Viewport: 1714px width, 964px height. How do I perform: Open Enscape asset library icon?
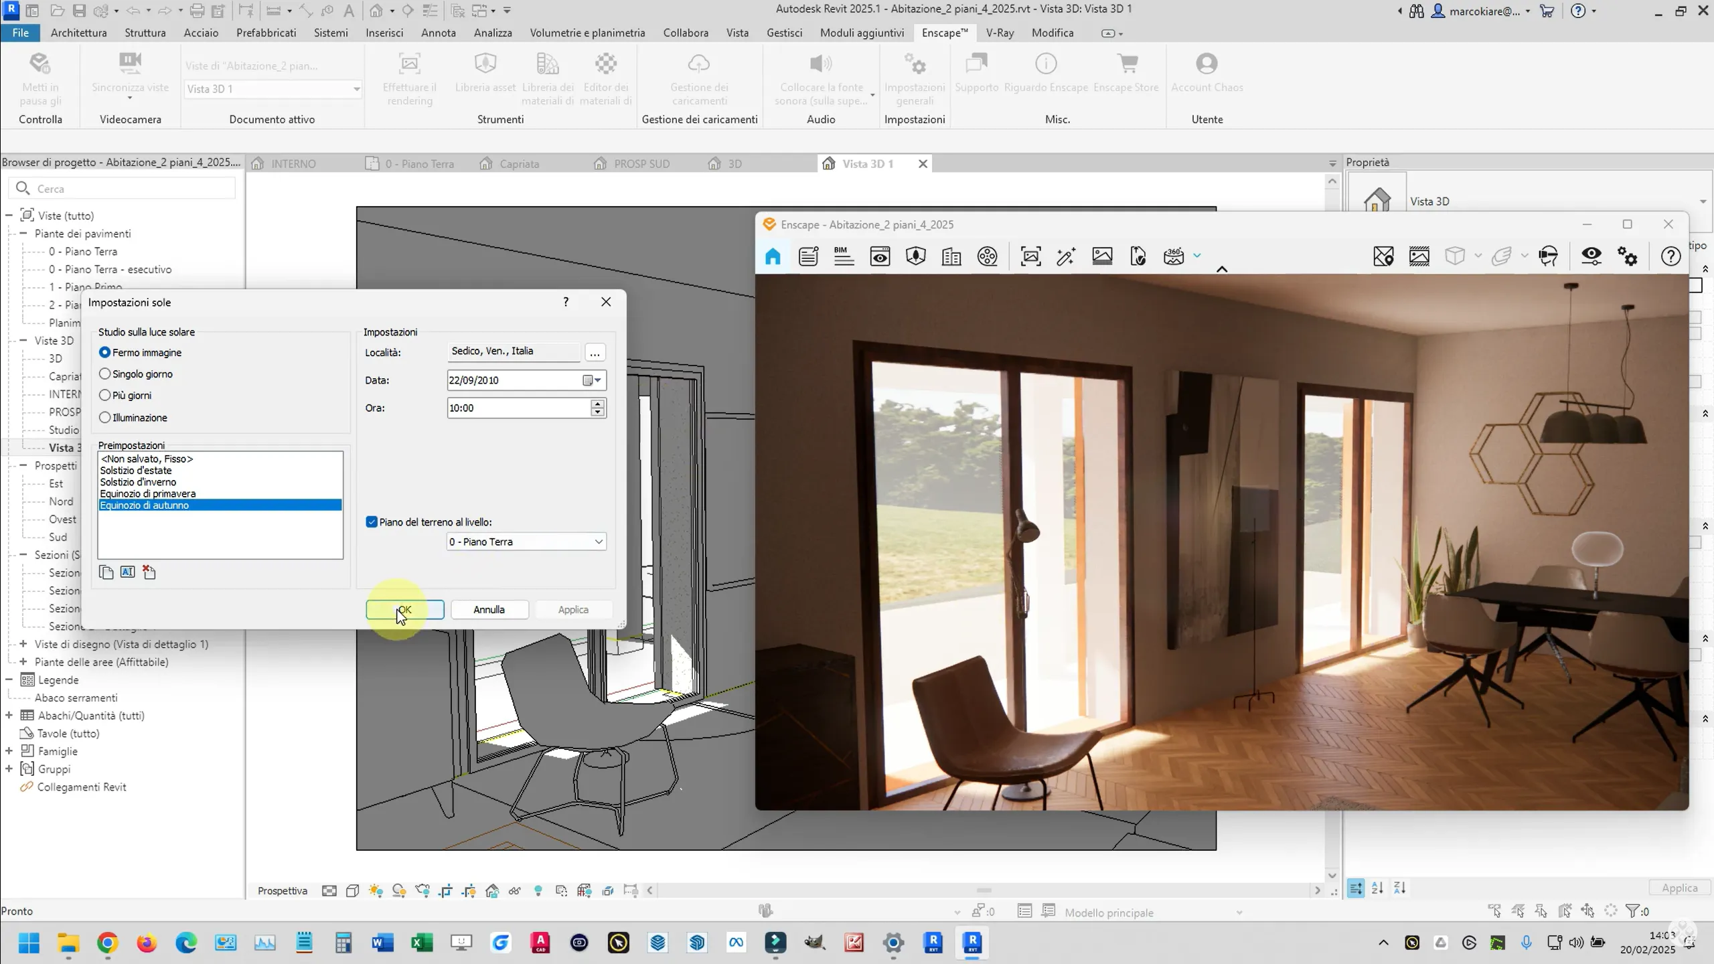[915, 256]
